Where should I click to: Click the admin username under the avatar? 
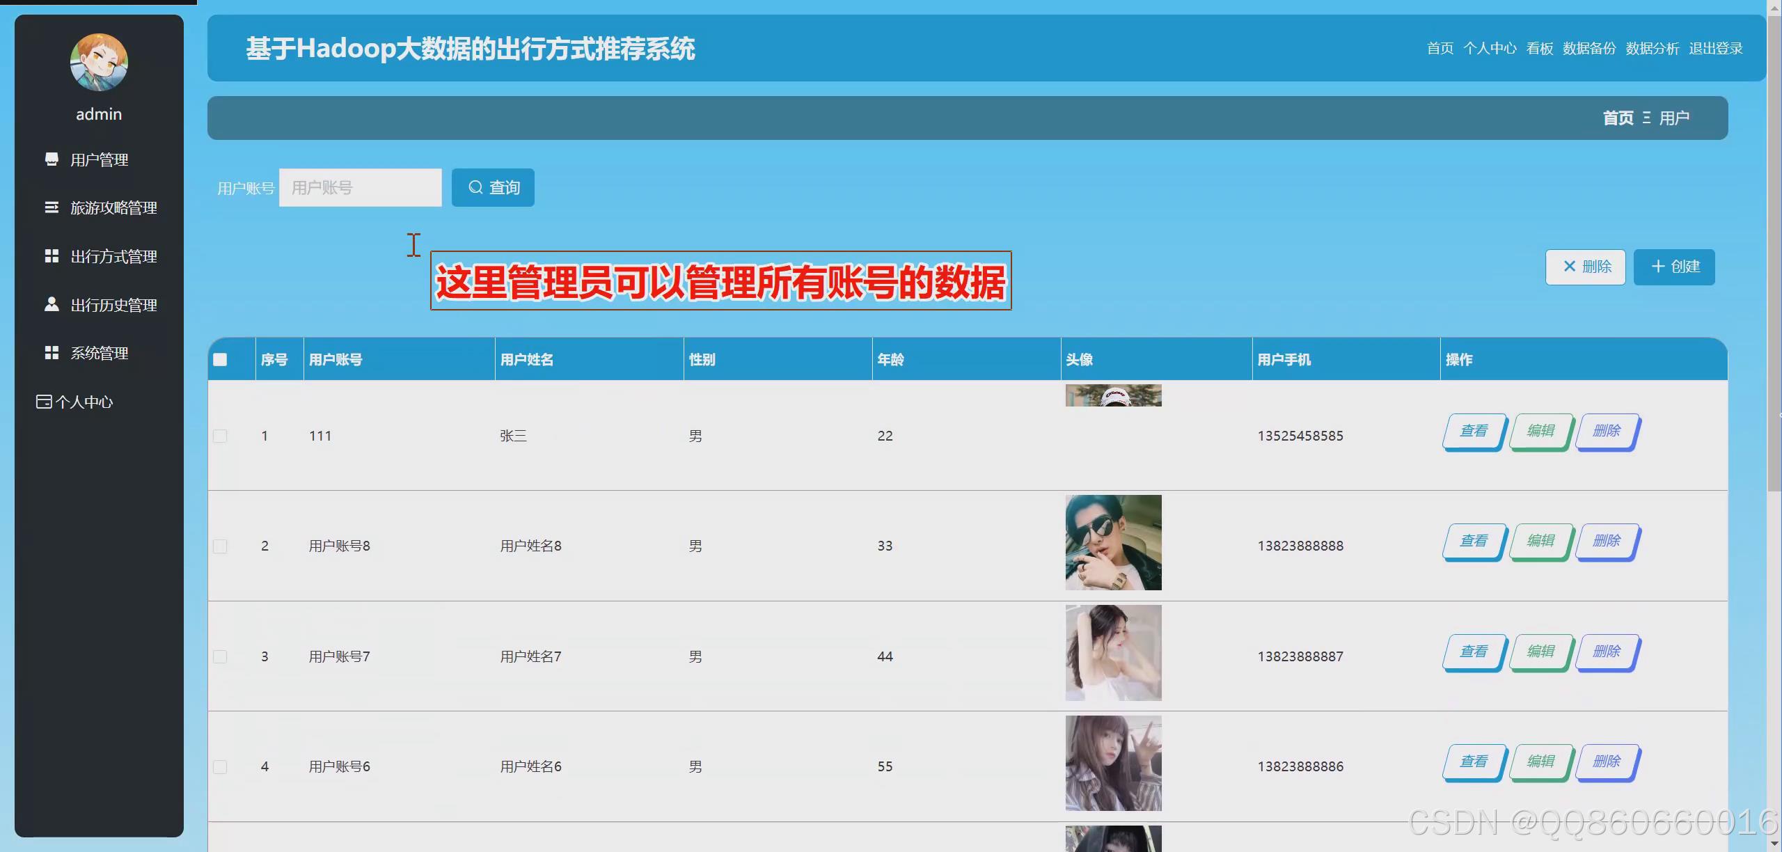(99, 114)
